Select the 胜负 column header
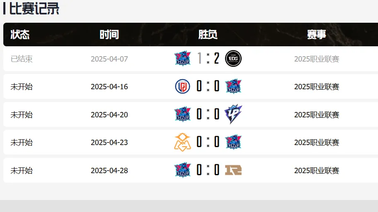The image size is (378, 212). 208,35
